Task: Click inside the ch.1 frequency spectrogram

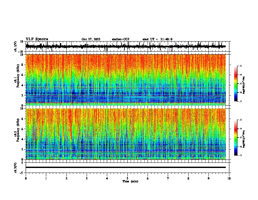Action: (126, 80)
